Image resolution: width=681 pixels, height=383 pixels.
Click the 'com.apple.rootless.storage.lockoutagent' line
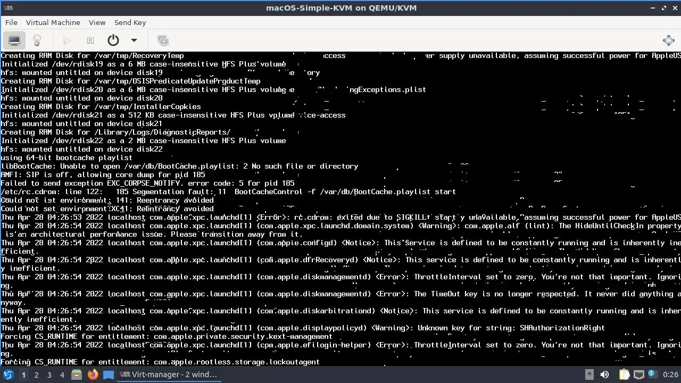tap(160, 362)
